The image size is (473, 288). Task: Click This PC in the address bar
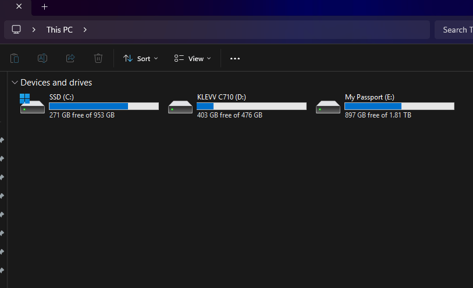click(59, 30)
